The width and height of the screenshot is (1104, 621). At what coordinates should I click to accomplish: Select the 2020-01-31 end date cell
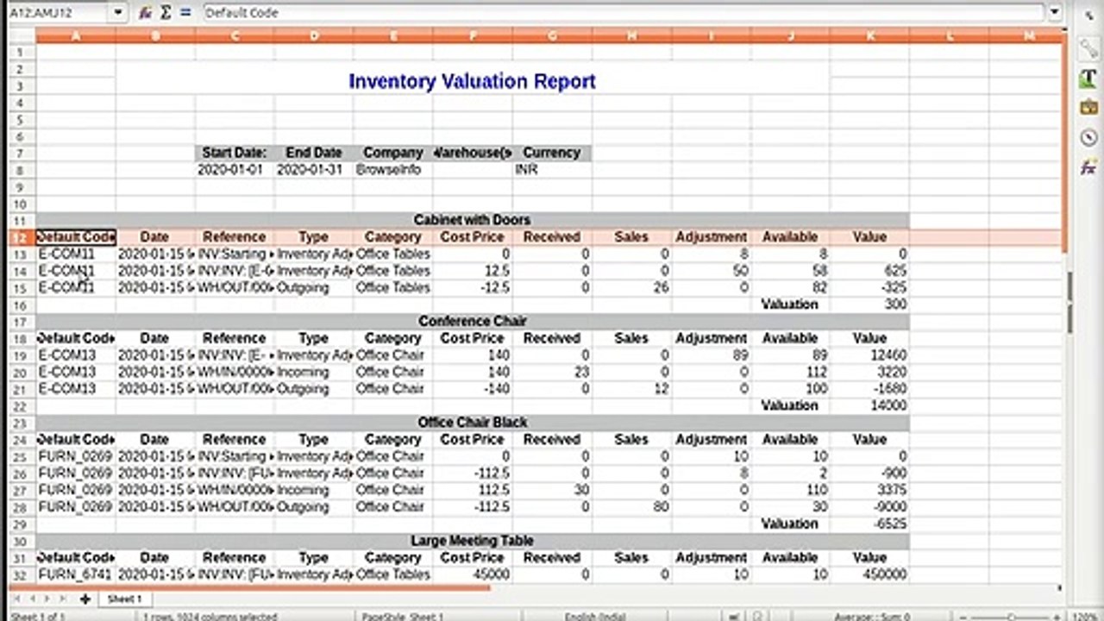tap(314, 170)
